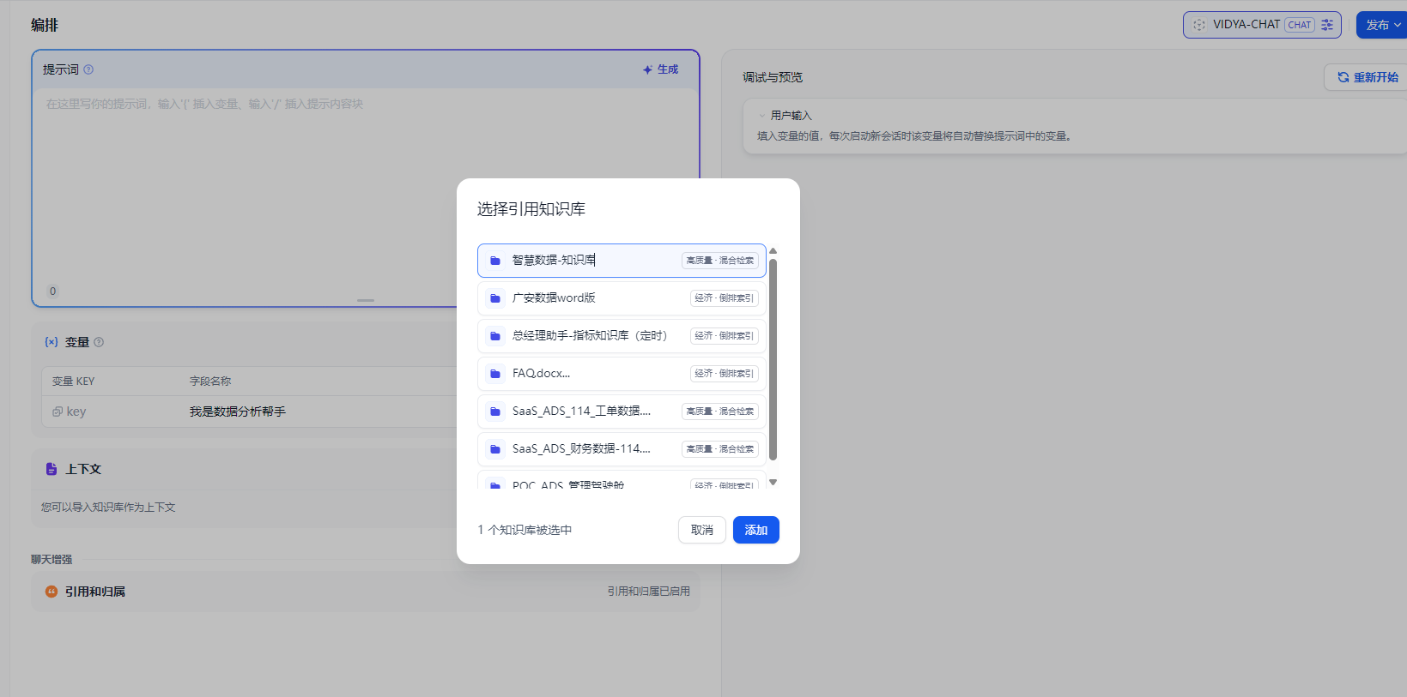
Task: Click the 生成 prompt generate button
Action: (660, 69)
